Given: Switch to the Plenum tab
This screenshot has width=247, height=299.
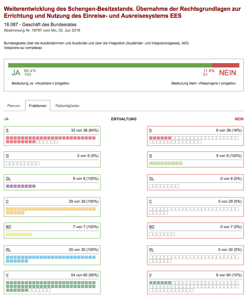Looking at the screenshot, I should tap(14, 106).
